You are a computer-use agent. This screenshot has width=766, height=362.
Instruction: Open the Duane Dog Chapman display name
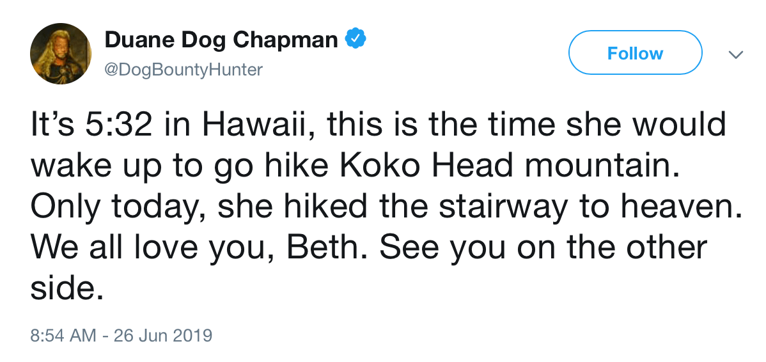(221, 40)
